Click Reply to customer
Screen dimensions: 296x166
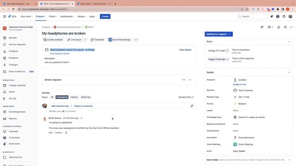pyautogui.click(x=83, y=106)
